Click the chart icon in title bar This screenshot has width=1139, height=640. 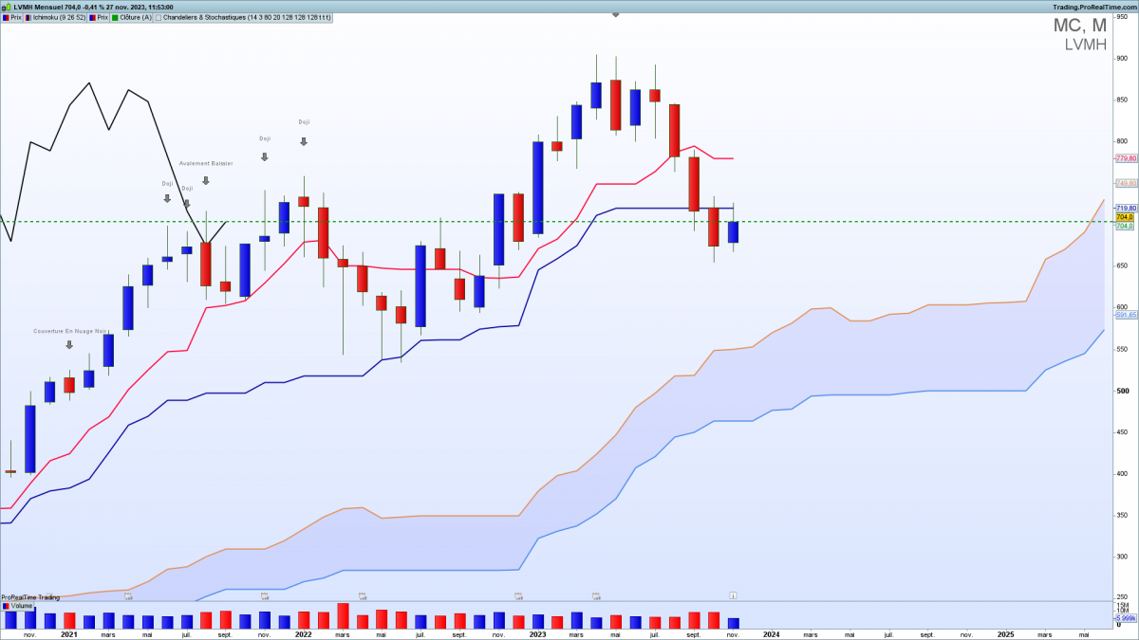(6, 6)
